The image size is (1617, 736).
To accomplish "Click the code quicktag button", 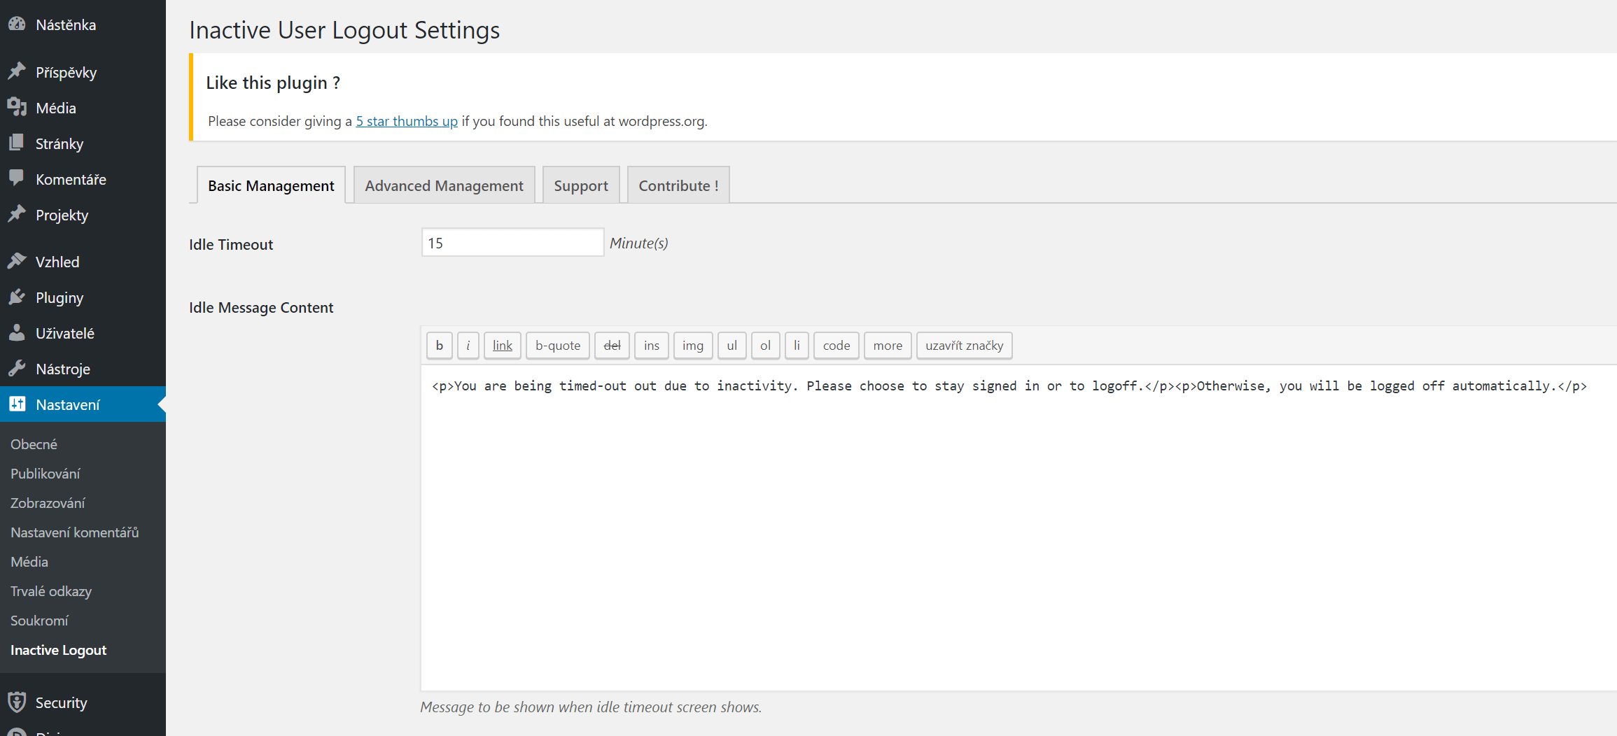I will pos(836,346).
